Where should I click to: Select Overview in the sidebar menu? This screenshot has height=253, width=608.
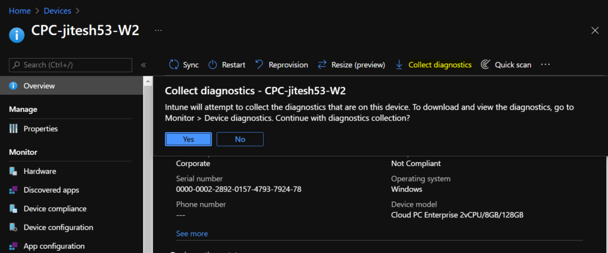(72, 86)
